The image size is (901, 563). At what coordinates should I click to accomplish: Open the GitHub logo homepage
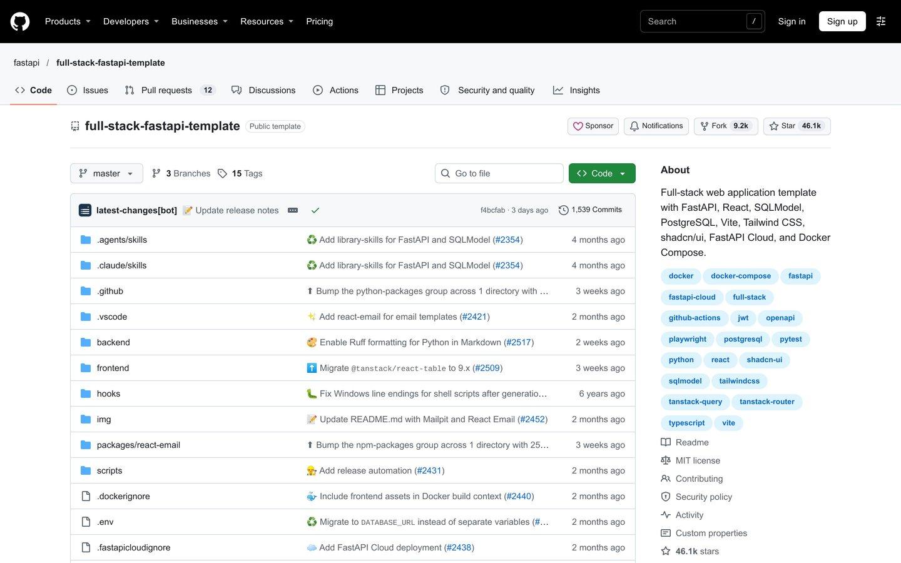[x=20, y=21]
